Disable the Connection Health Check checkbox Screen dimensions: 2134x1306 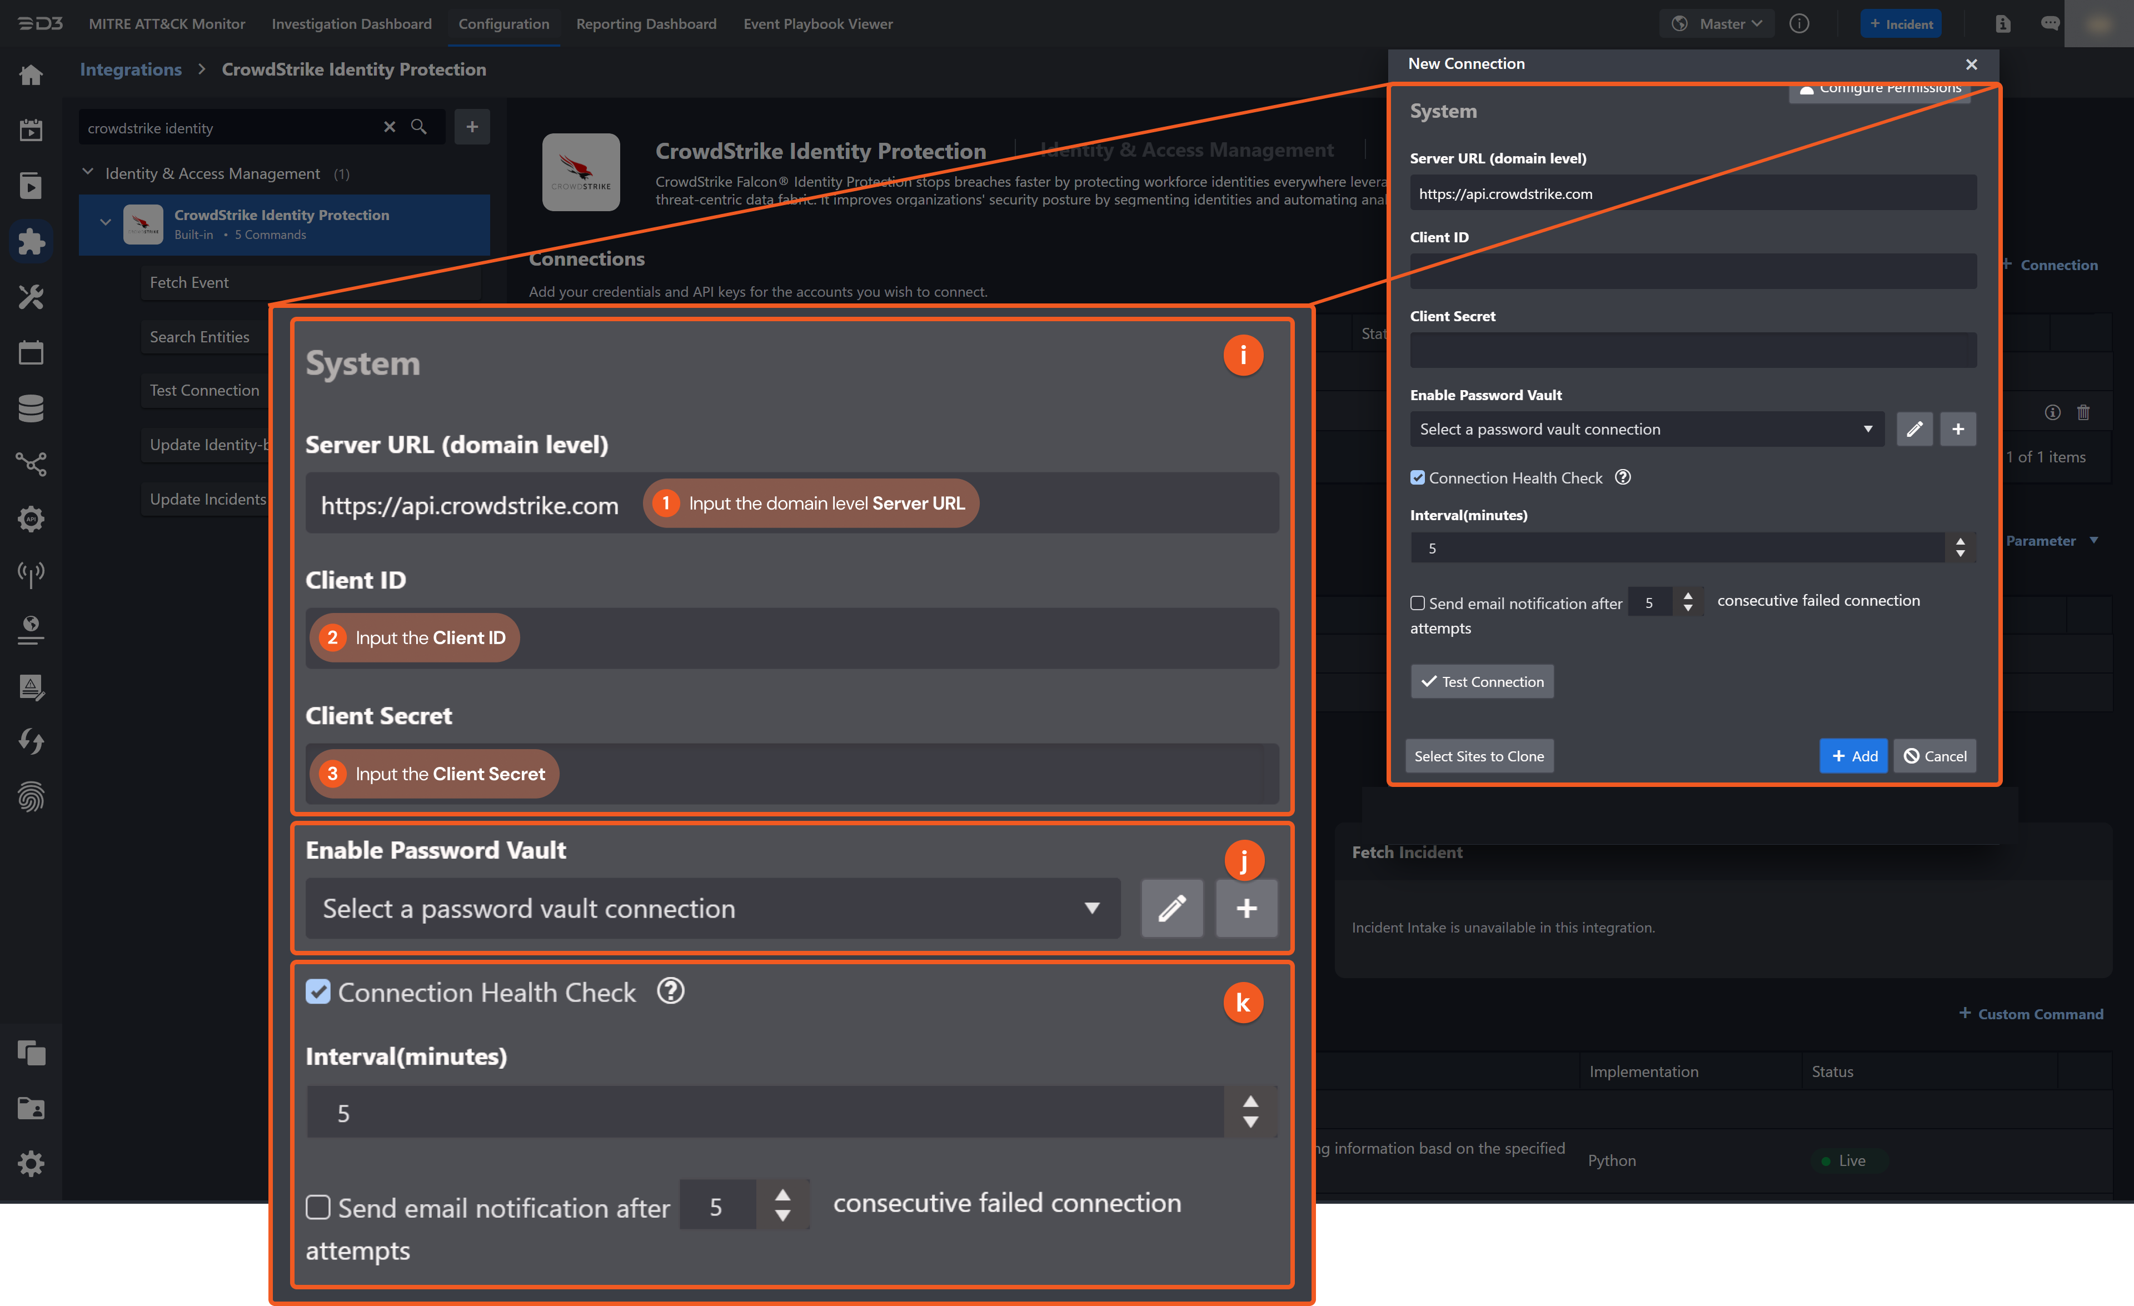point(318,991)
